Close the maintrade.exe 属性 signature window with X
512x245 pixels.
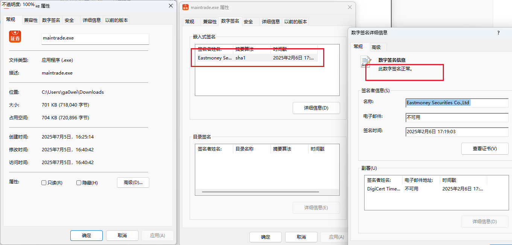[350, 8]
